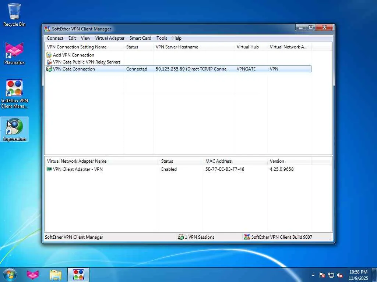Click the 'Enabled' adapter status cell
377x282 pixels.
(x=169, y=169)
